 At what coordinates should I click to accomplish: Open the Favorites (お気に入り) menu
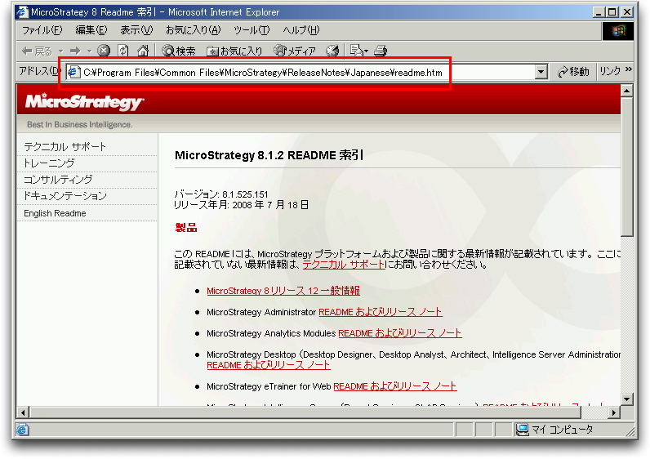[194, 30]
